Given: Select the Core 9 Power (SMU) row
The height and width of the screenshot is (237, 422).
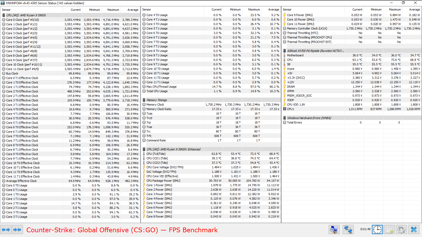Looking at the screenshot, I should coord(352,15).
